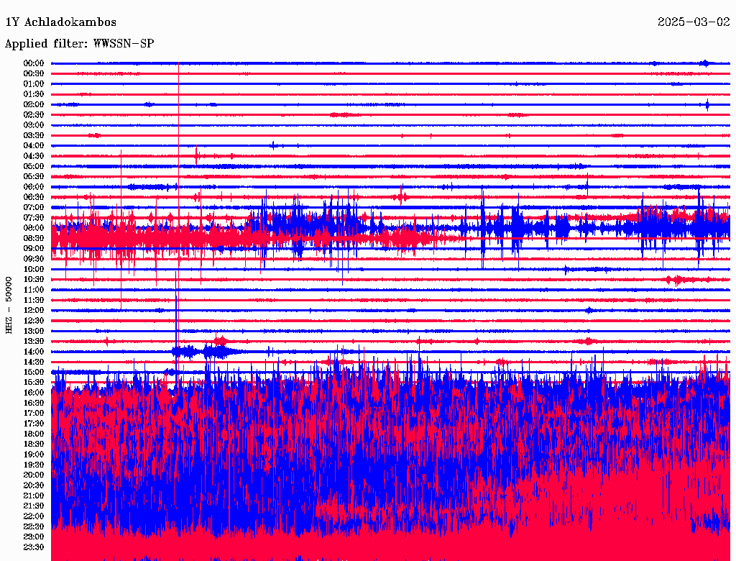Click the 09:30 time label
Screen dimensions: 736x561
coord(34,259)
